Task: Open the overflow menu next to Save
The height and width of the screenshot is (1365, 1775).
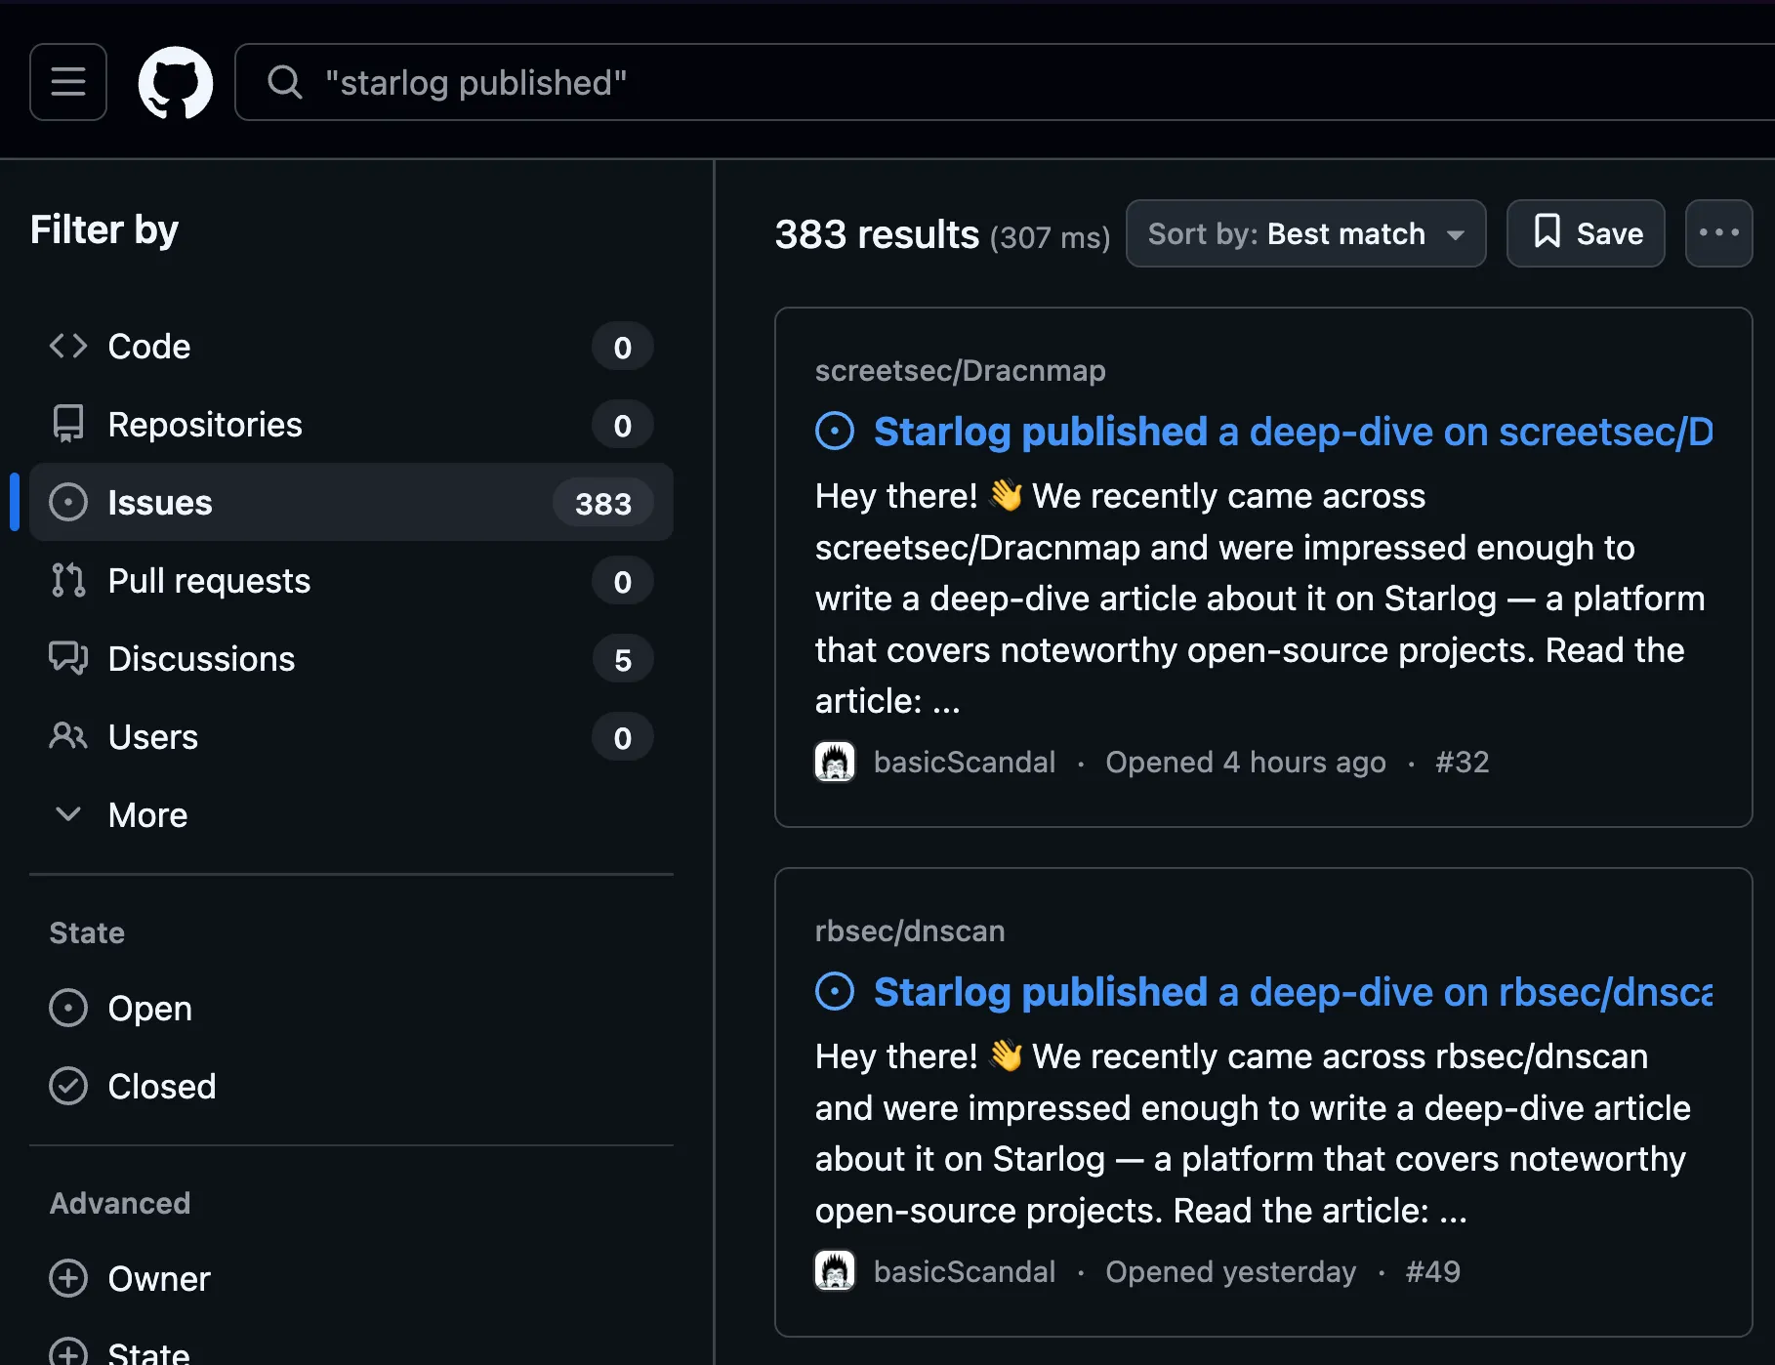Action: tap(1718, 233)
